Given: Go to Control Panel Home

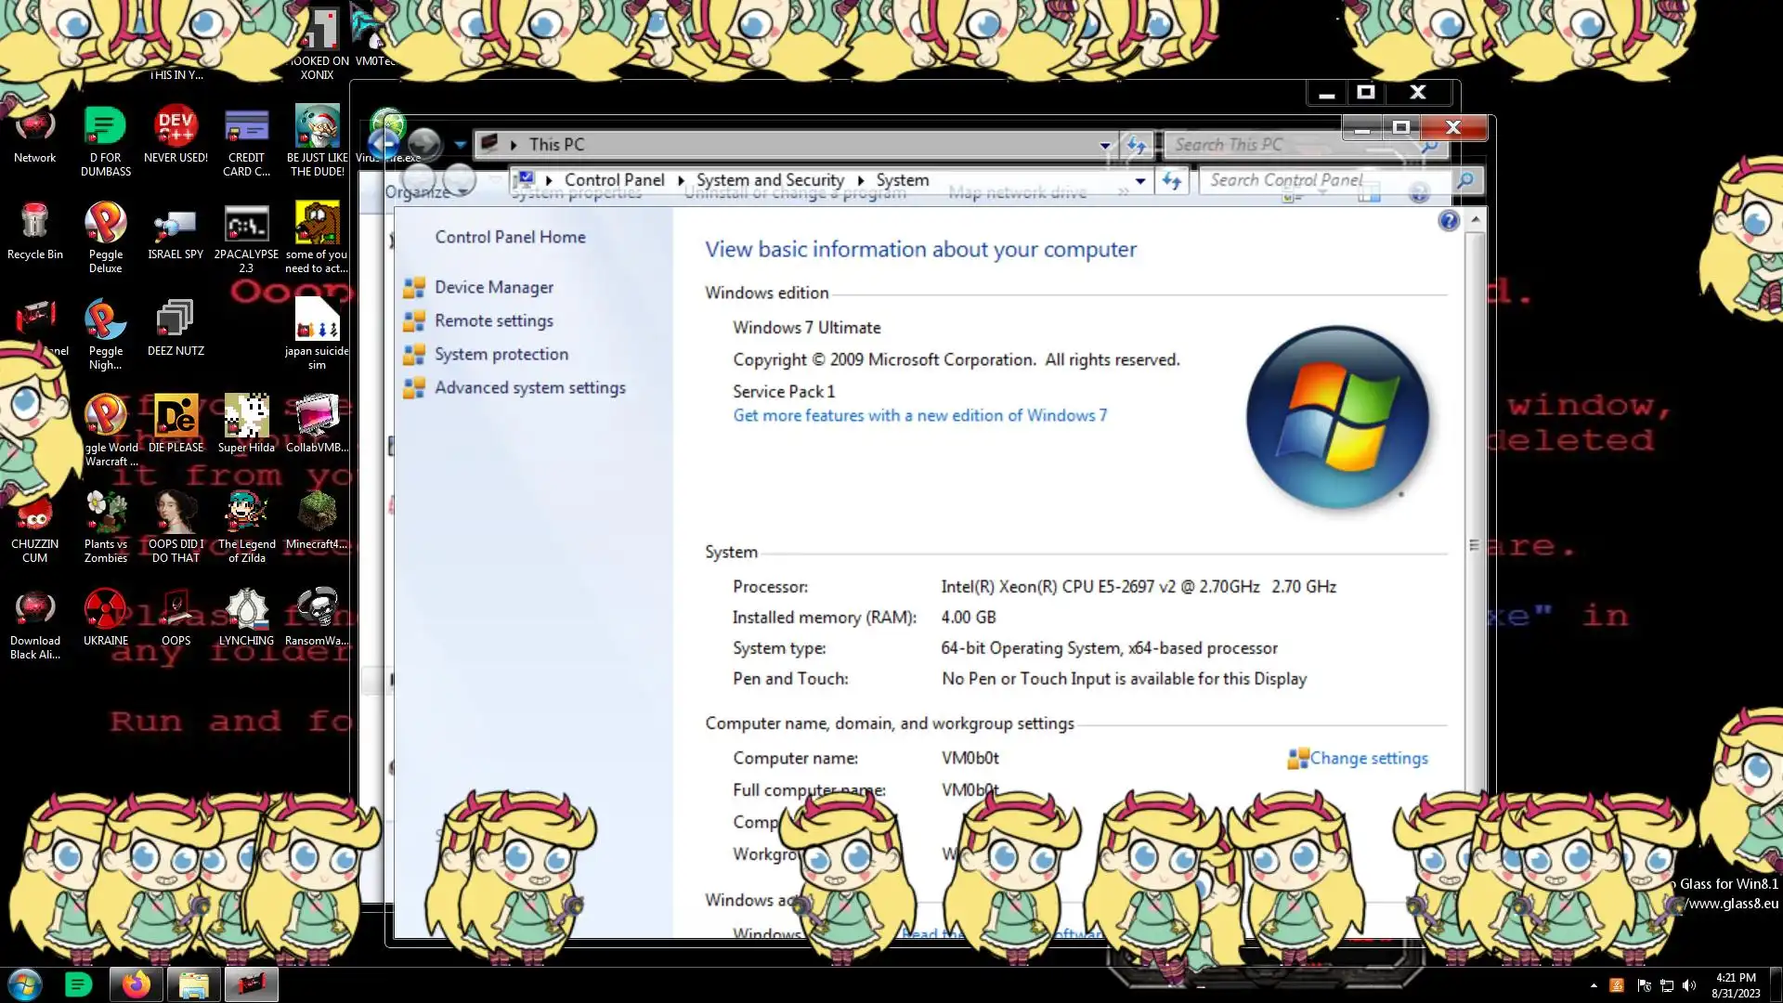Looking at the screenshot, I should pos(510,237).
